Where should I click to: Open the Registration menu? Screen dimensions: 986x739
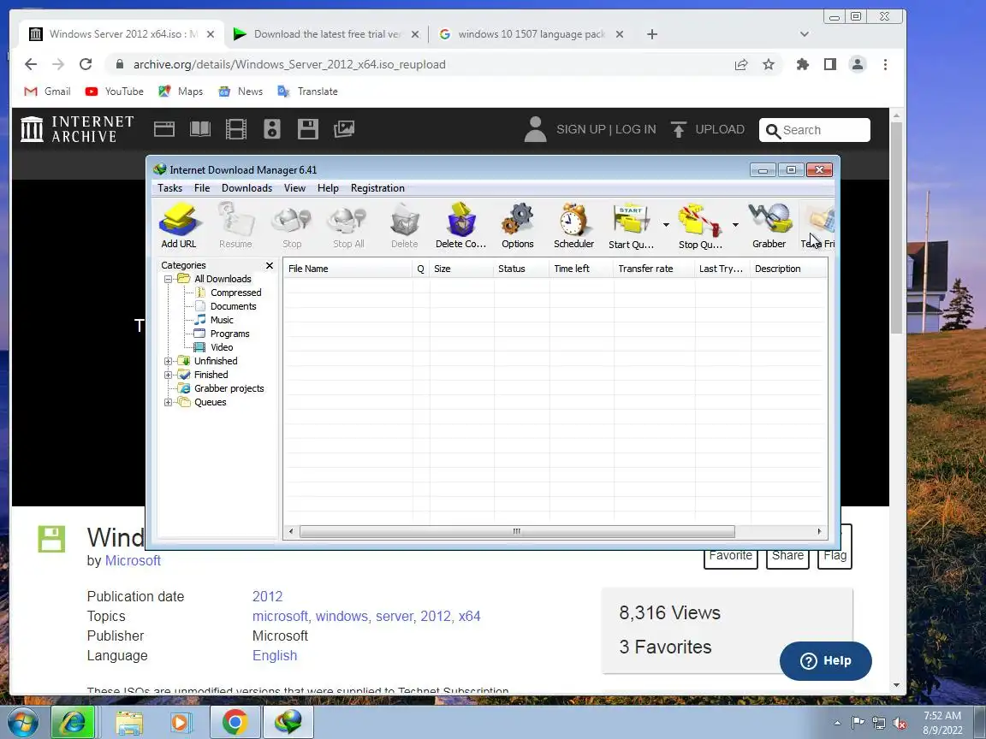tap(377, 188)
